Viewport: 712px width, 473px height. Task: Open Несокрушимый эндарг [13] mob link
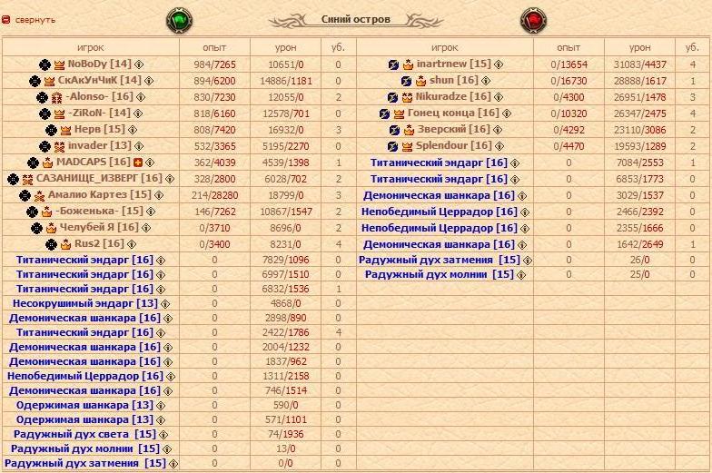[x=85, y=303]
